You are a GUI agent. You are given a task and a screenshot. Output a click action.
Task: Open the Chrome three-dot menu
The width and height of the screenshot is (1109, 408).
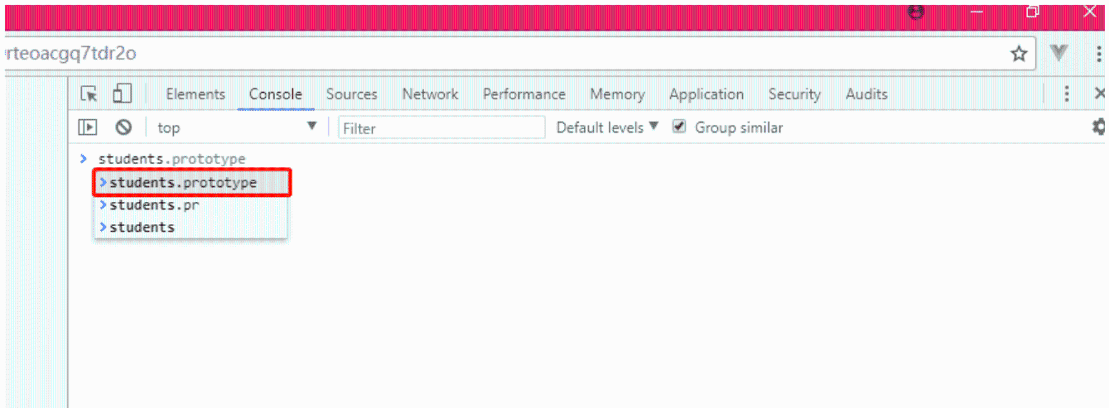click(1098, 54)
